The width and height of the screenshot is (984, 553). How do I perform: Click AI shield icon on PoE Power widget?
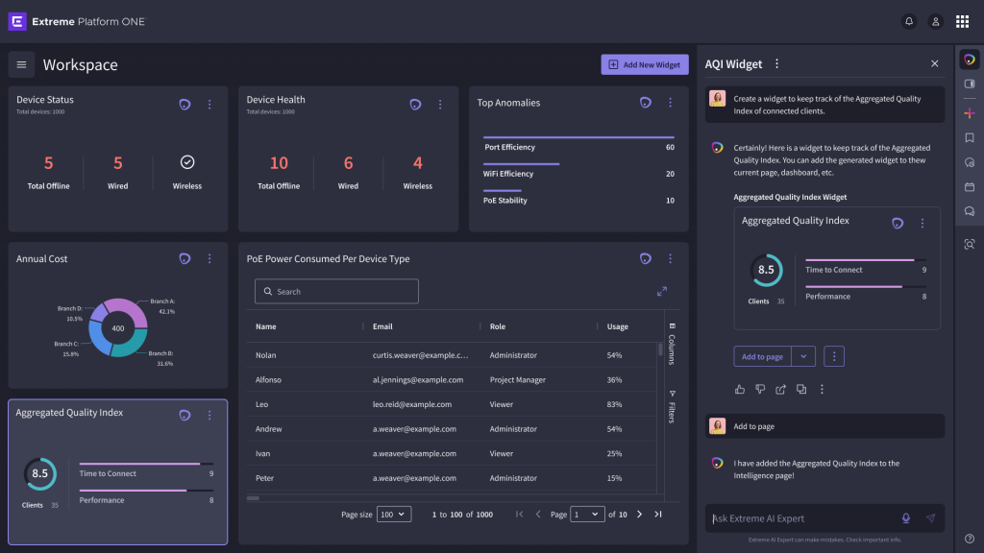pos(645,258)
